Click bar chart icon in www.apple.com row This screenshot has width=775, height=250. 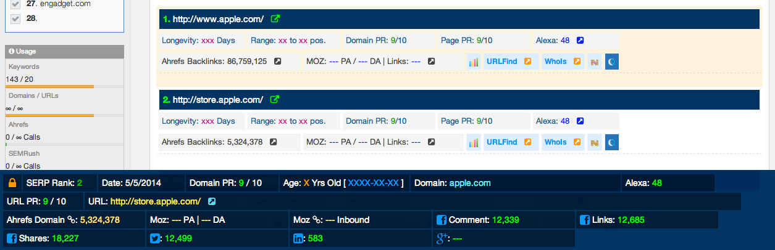pos(474,62)
